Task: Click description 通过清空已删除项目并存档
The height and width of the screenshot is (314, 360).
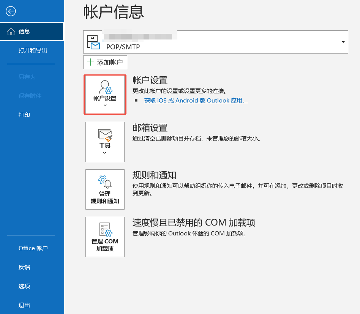Action: (197, 139)
